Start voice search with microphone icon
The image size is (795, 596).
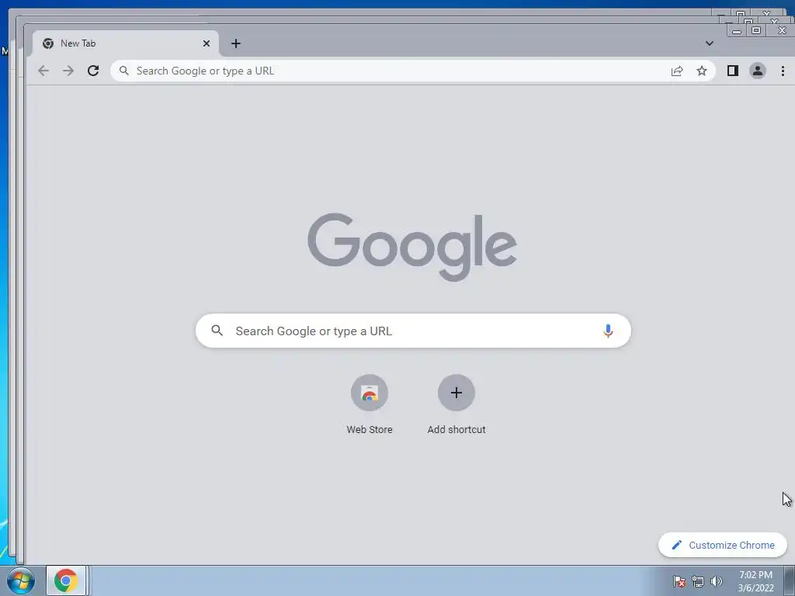608,331
